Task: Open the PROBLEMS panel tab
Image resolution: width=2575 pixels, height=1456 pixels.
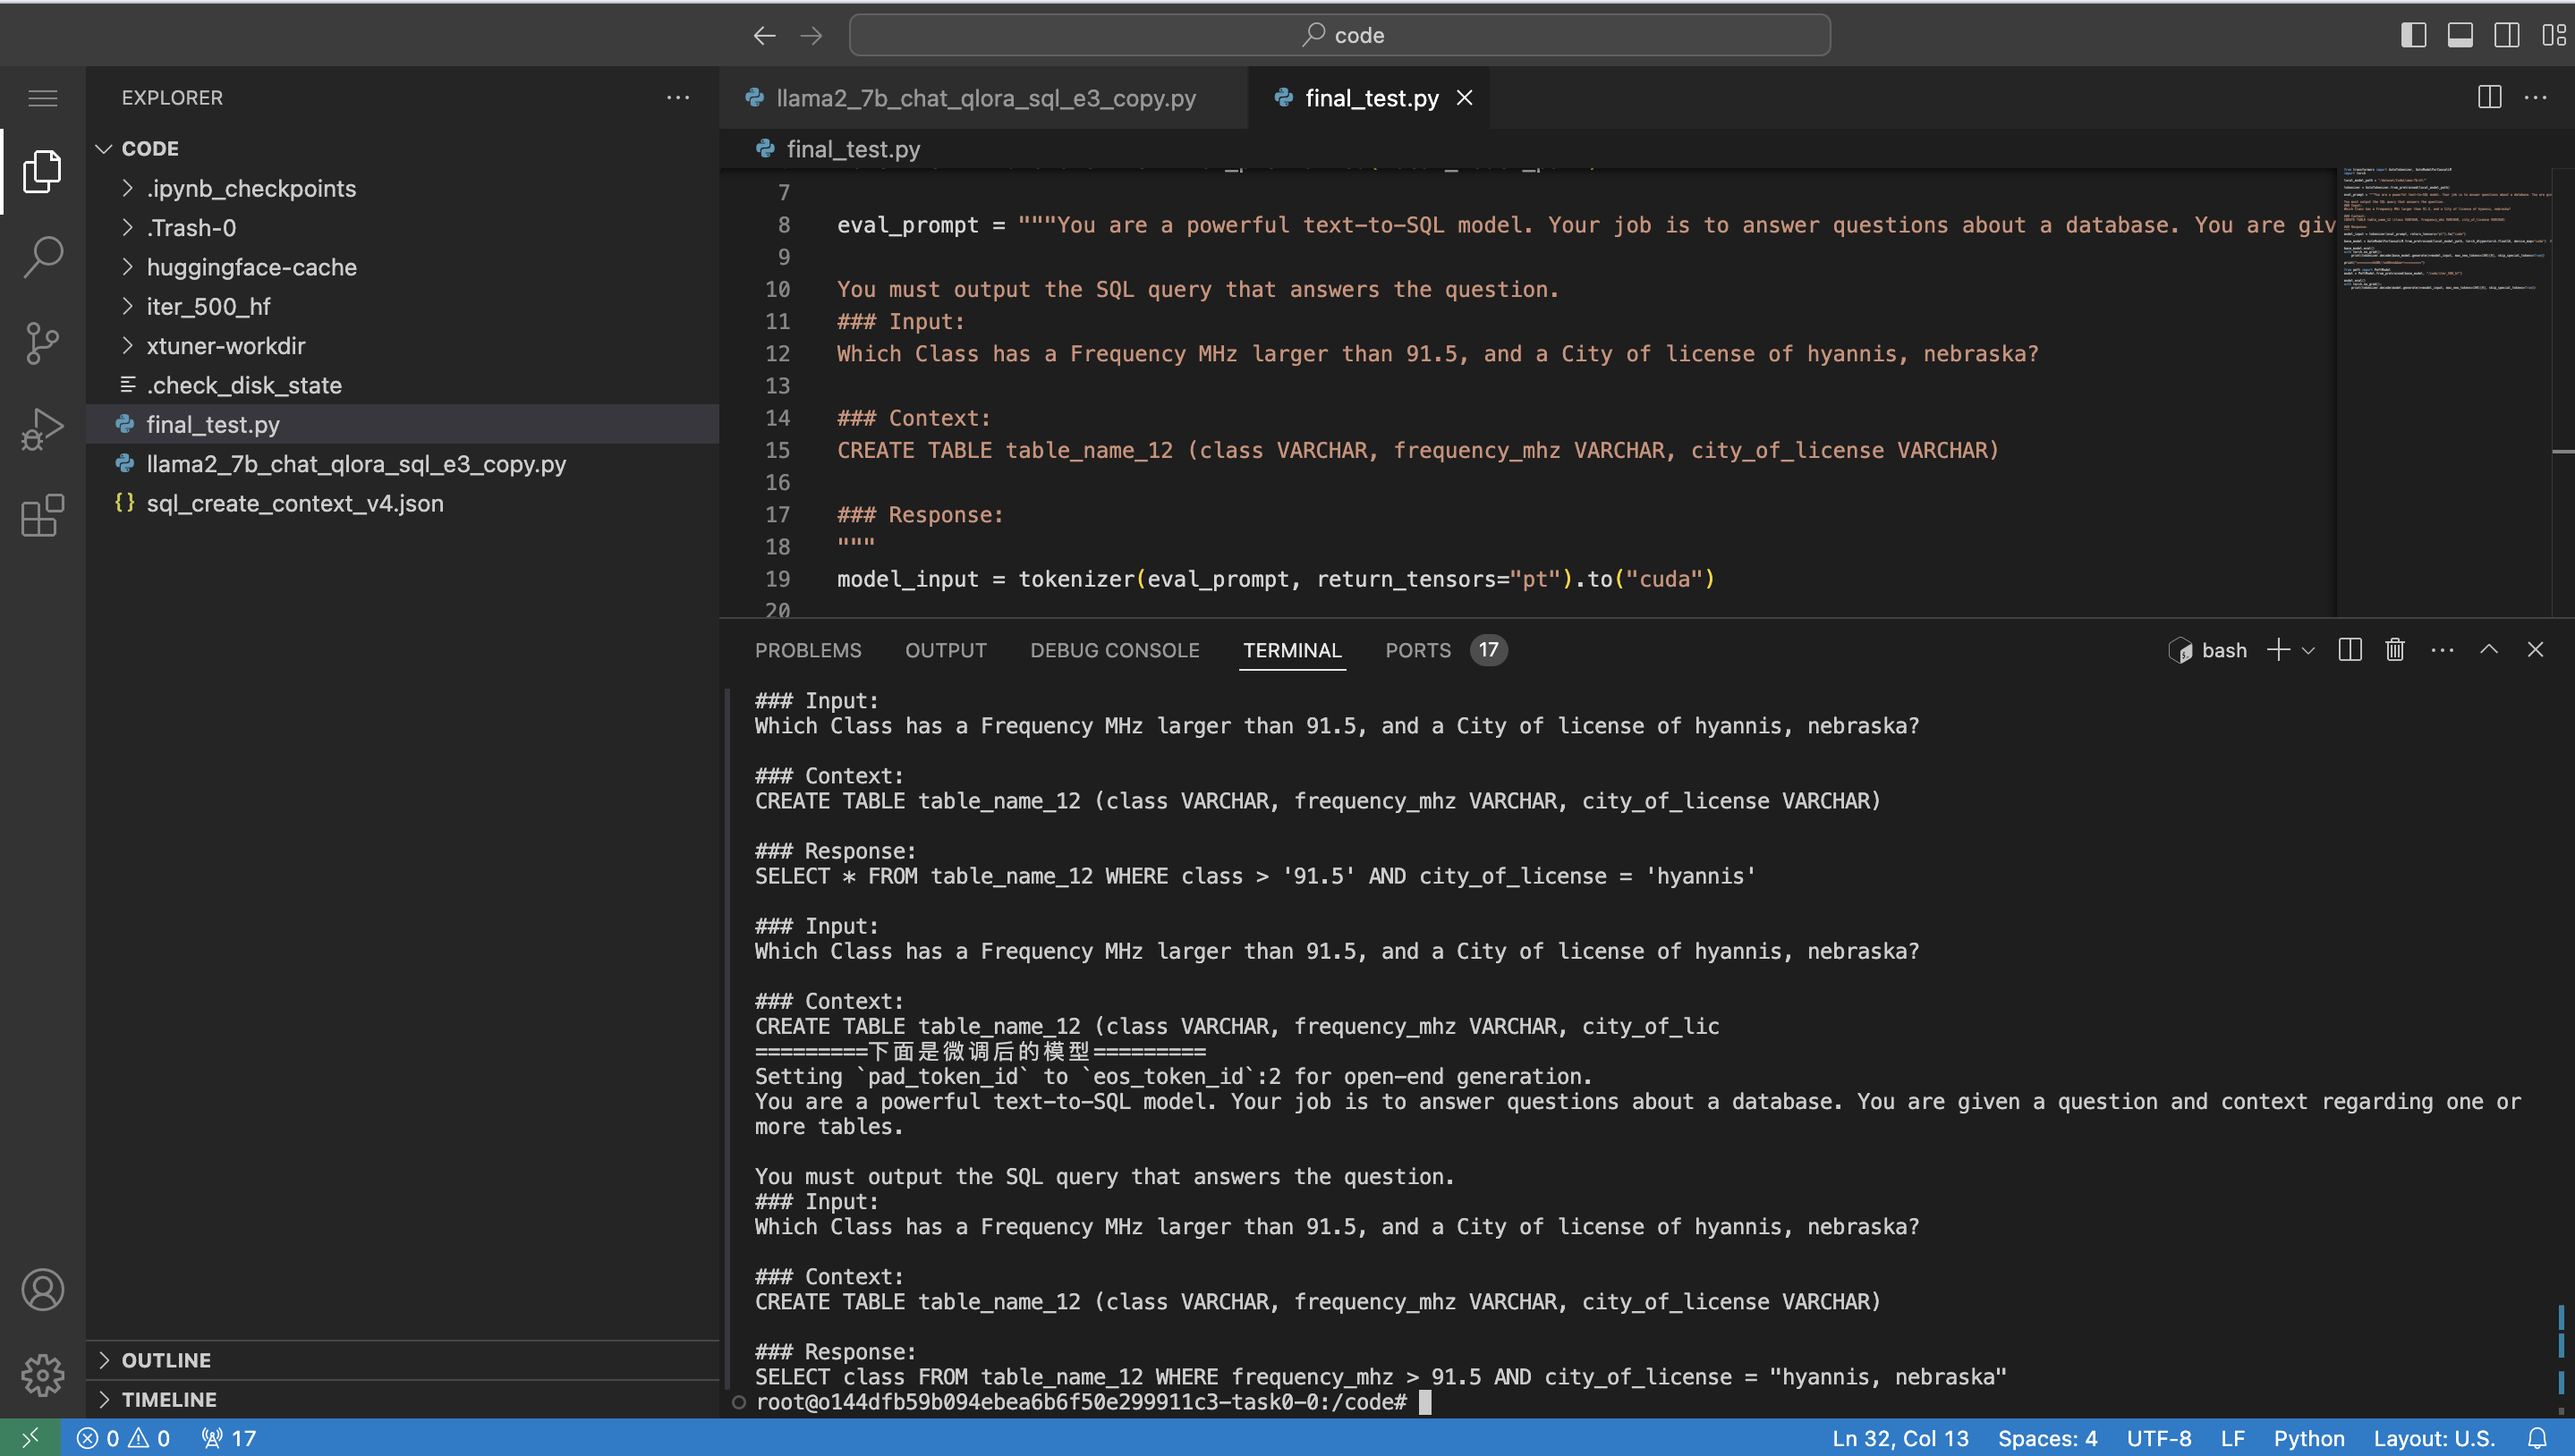Action: 807,651
